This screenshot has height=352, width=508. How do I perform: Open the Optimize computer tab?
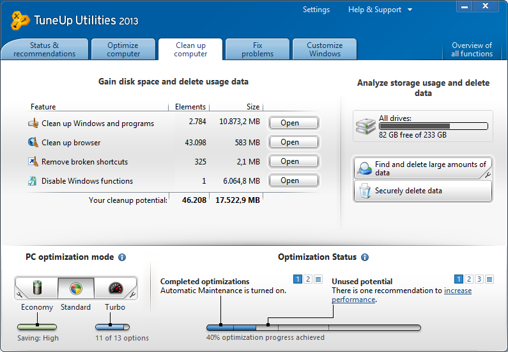123,49
